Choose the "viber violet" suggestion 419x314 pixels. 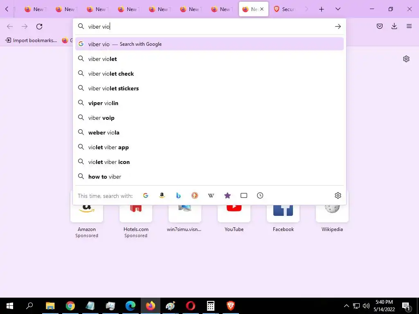(x=209, y=59)
